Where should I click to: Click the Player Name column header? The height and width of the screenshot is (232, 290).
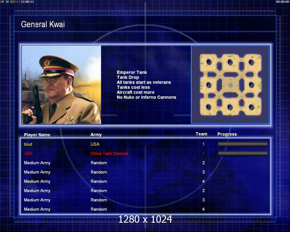point(37,135)
